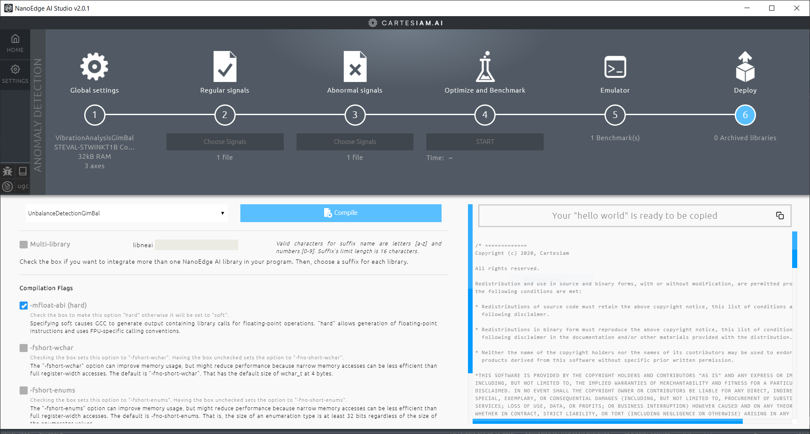Uncheck the -mfloat-abi (hard) checkbox

23,306
